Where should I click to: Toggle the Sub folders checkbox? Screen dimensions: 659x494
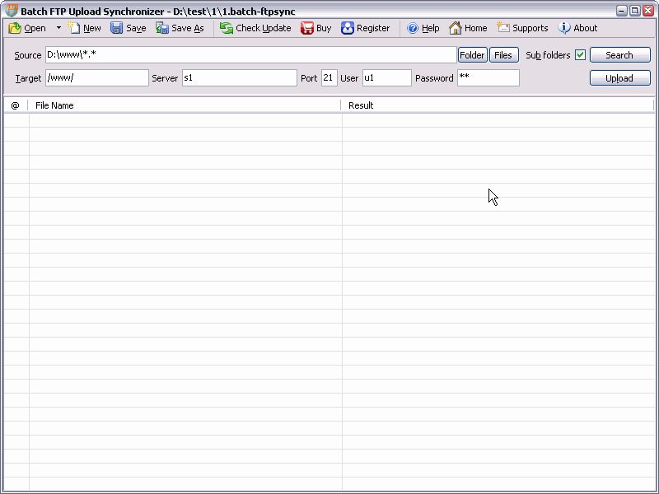pos(580,55)
